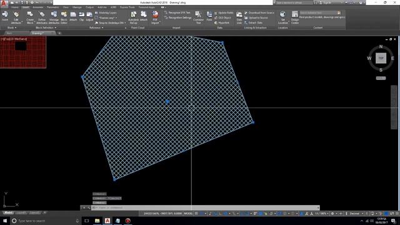Open the Manage ribbon tab

77,7
